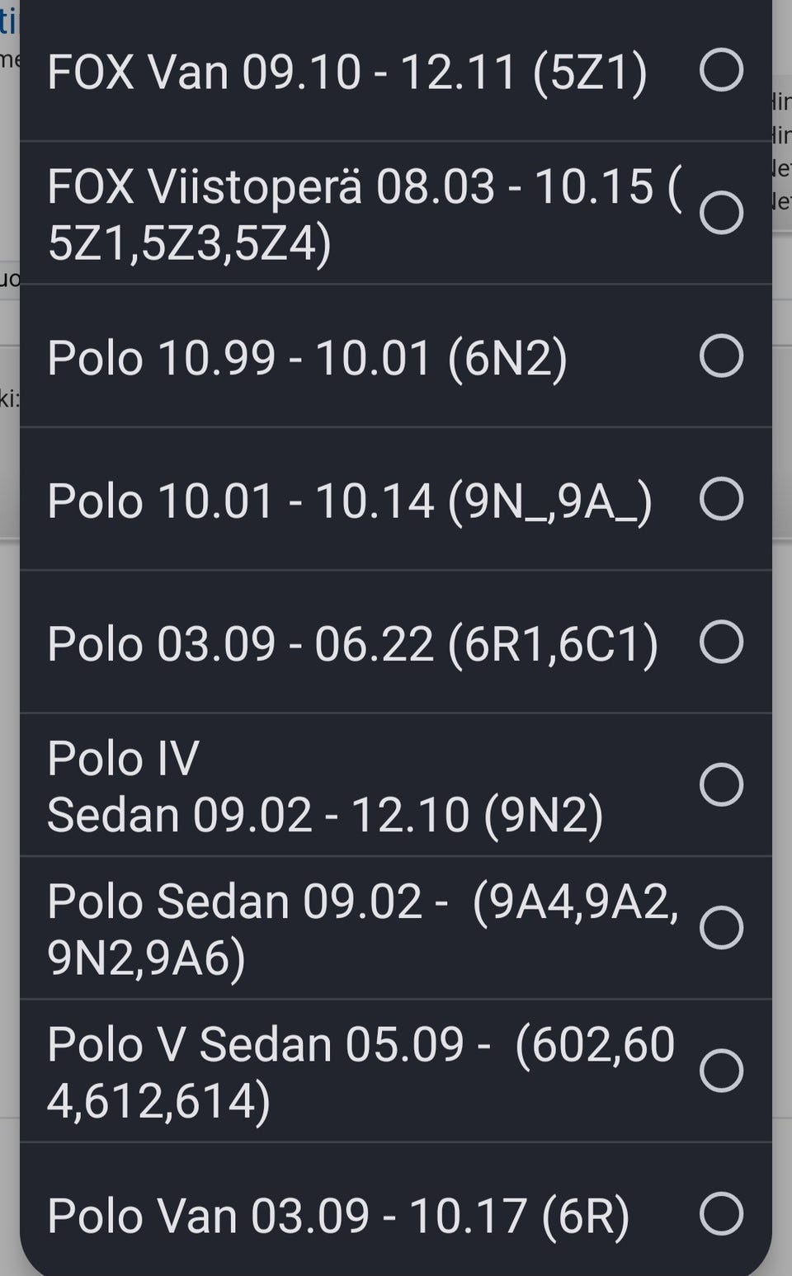Viewport: 792px width, 1276px height.
Task: Select the FOX Van 09.10 - 12.11 radio button
Action: (721, 69)
